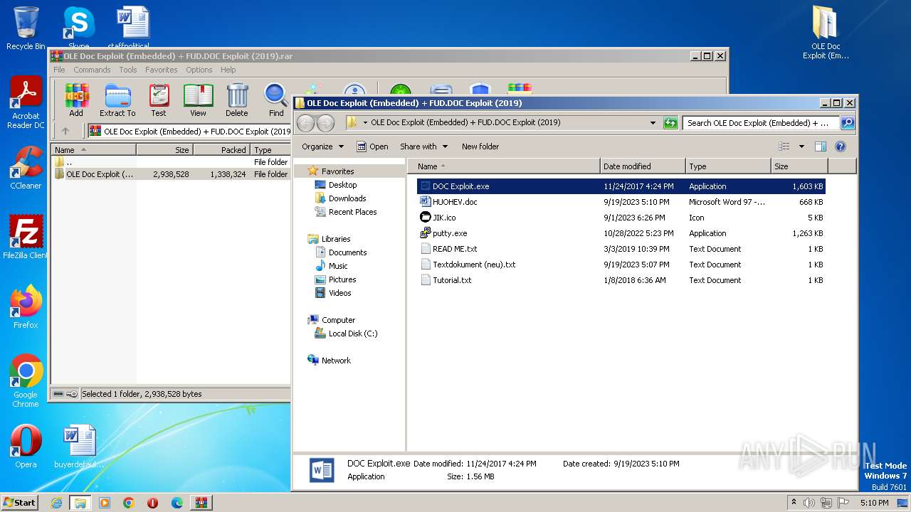Open WinRAR Favorites menu
This screenshot has width=911, height=512.
(162, 70)
